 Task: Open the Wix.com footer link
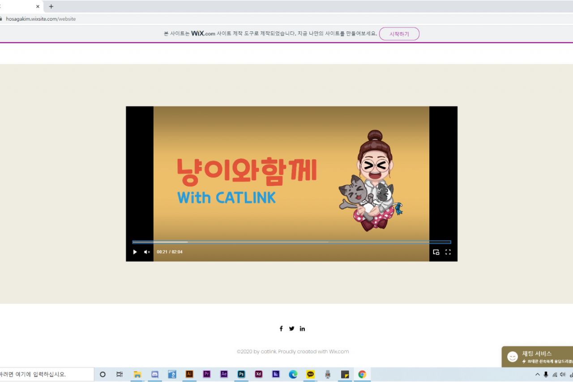339,352
